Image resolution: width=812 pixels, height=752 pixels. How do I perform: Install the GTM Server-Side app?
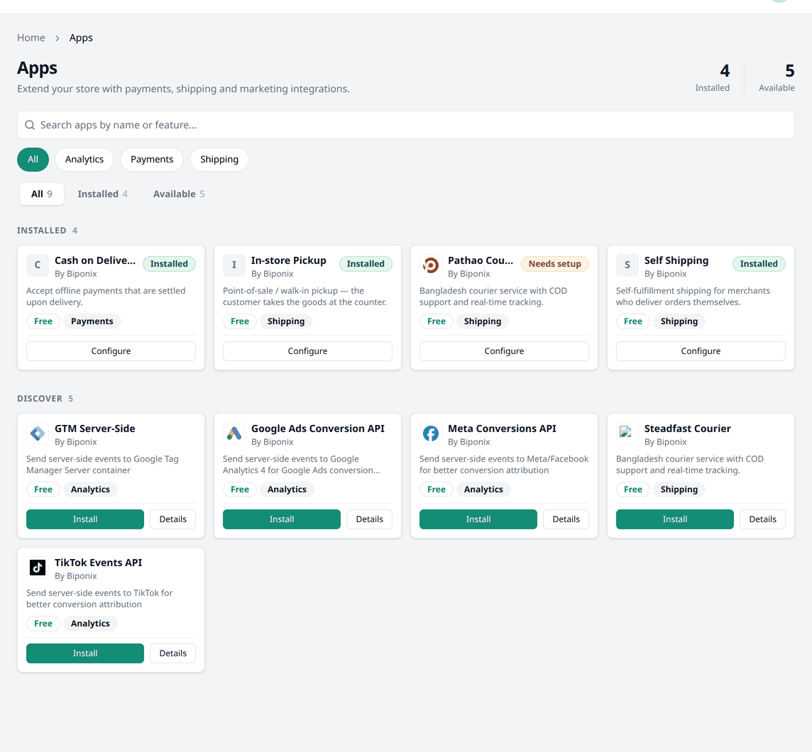[x=85, y=519]
